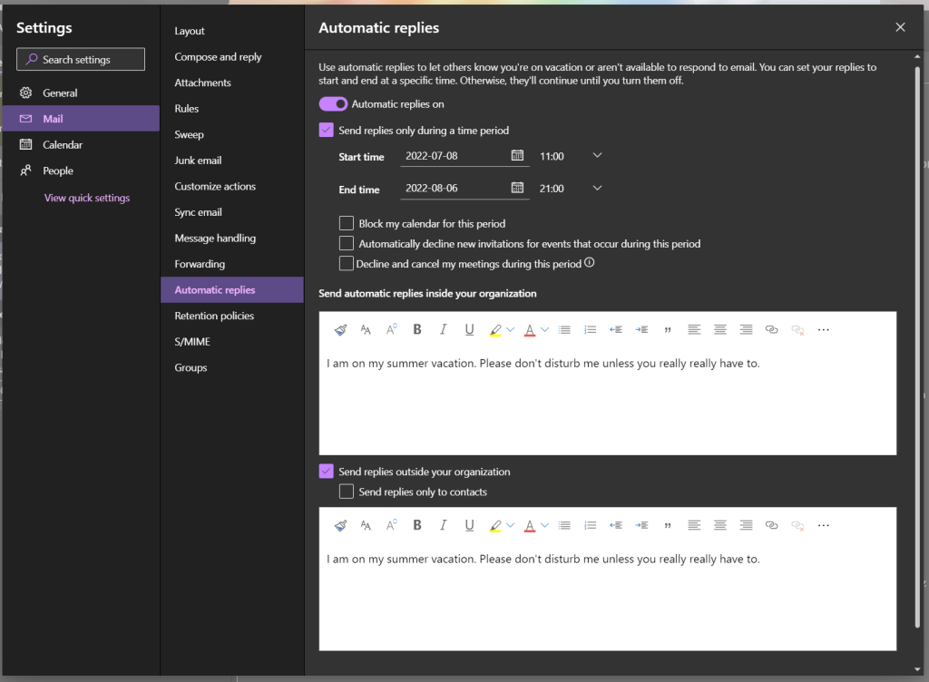Open Start time calendar date picker icon
929x682 pixels.
[x=517, y=156]
